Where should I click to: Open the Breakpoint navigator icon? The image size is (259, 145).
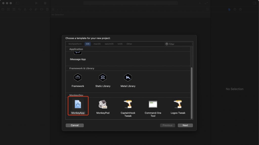point(42,9)
